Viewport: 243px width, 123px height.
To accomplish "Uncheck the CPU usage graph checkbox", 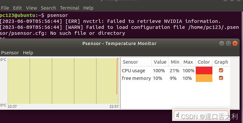I will click(221, 70).
